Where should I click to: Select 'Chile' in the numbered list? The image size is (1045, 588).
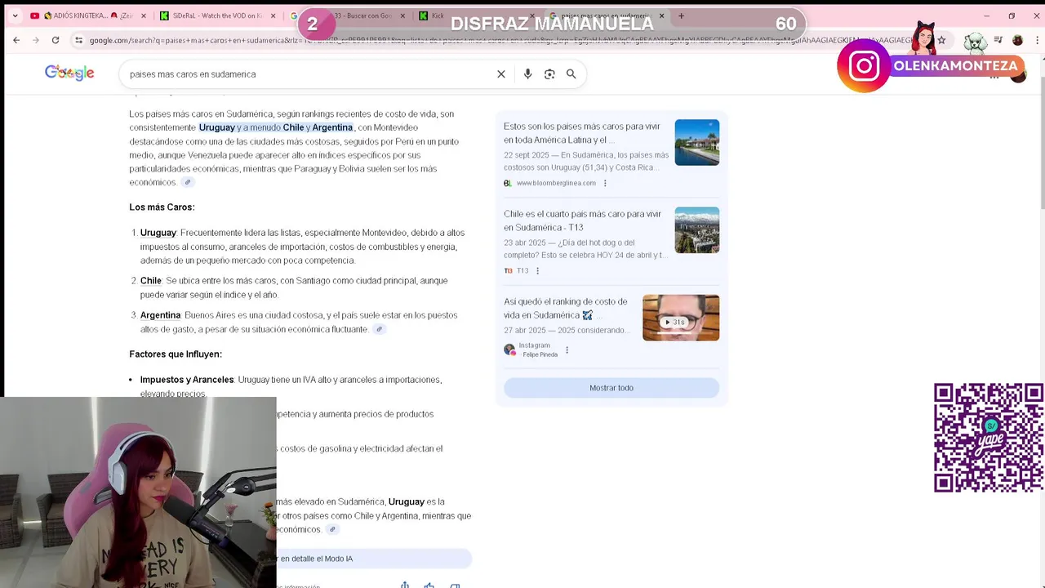click(x=151, y=281)
